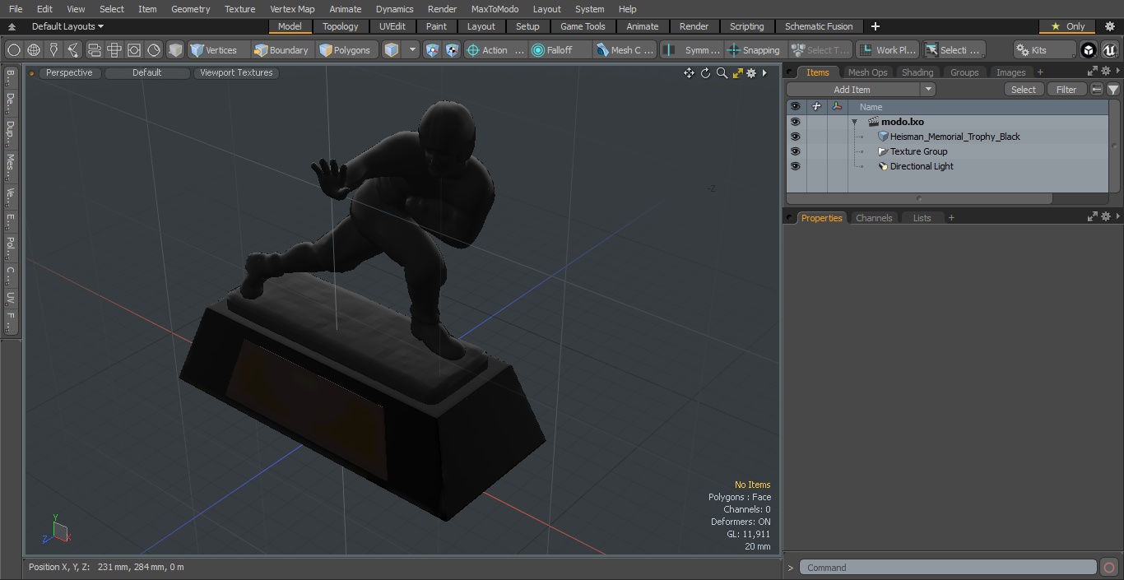Toggle visibility of Directional Light
Viewport: 1124px width, 580px height.
click(795, 166)
